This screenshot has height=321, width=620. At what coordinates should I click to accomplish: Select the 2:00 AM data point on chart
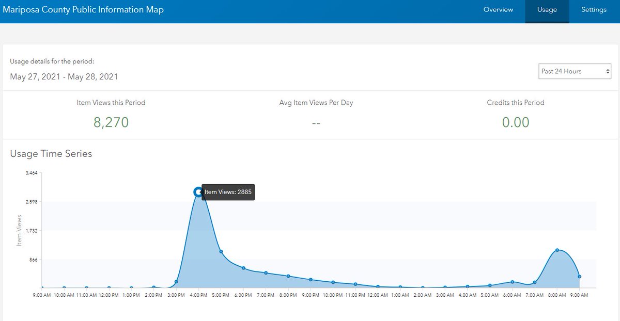click(x=422, y=286)
